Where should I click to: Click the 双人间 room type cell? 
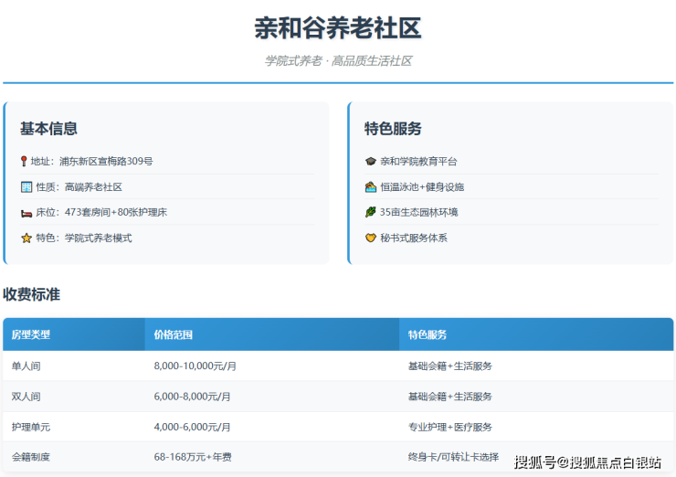click(26, 397)
